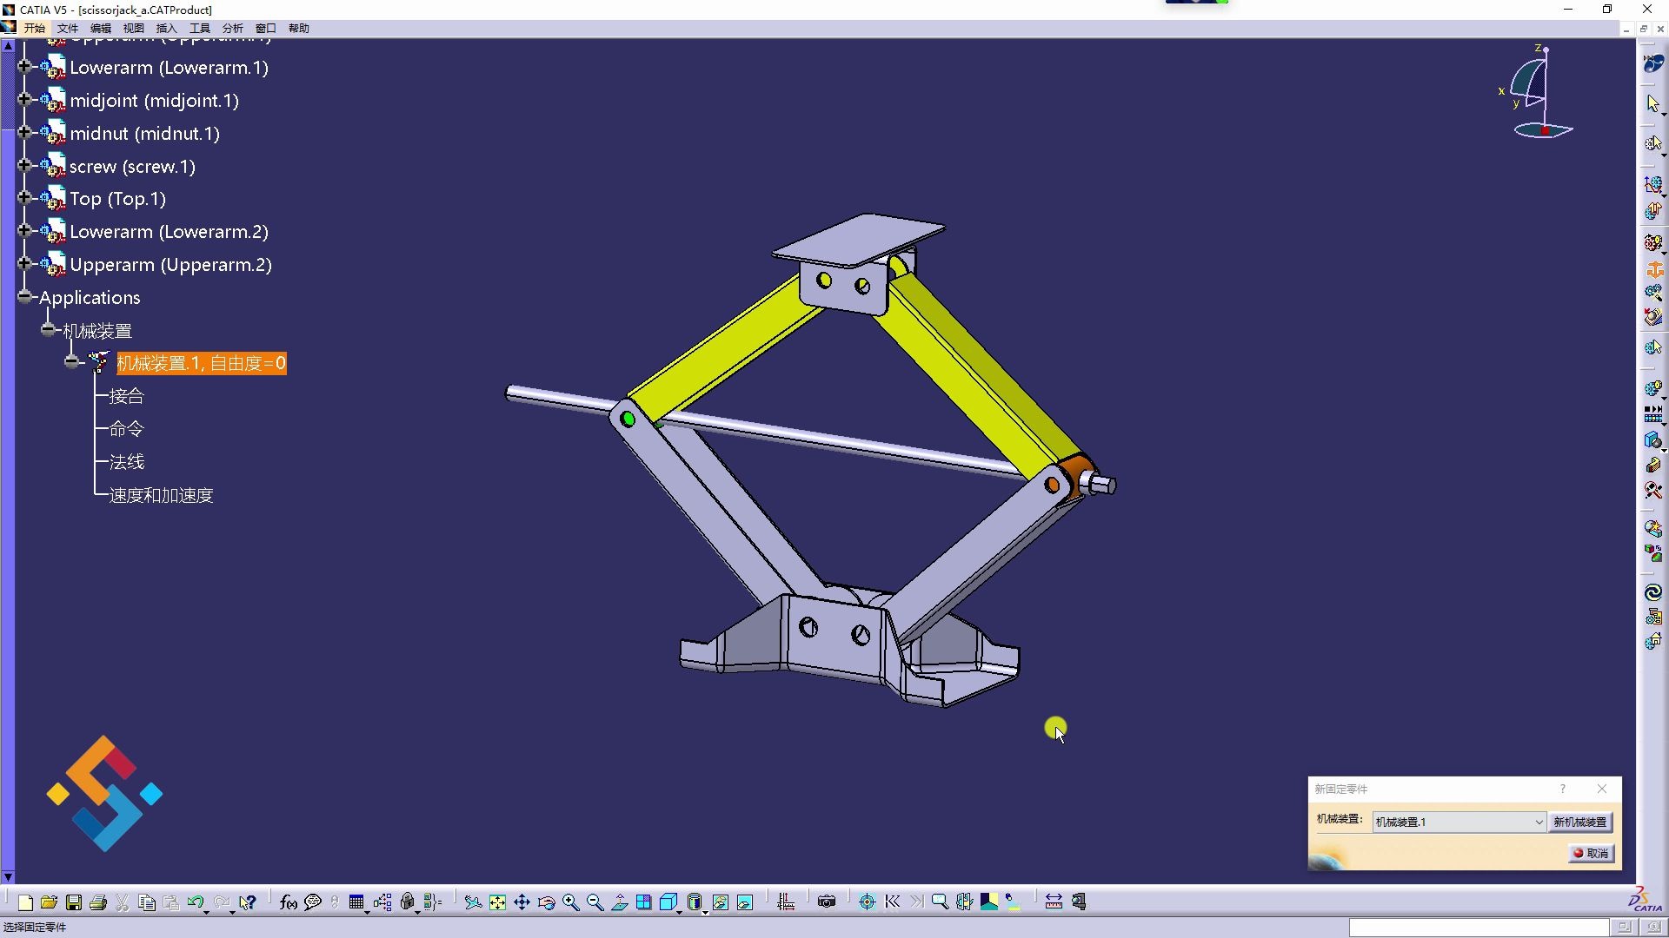Toggle visibility of Lowerarm Lowerarm.1
The width and height of the screenshot is (1669, 938).
[x=55, y=66]
